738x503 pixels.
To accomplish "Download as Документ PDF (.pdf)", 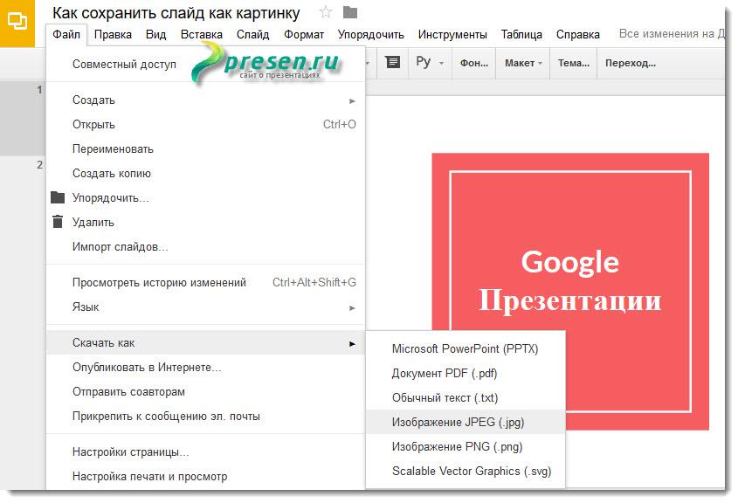I will point(466,374).
